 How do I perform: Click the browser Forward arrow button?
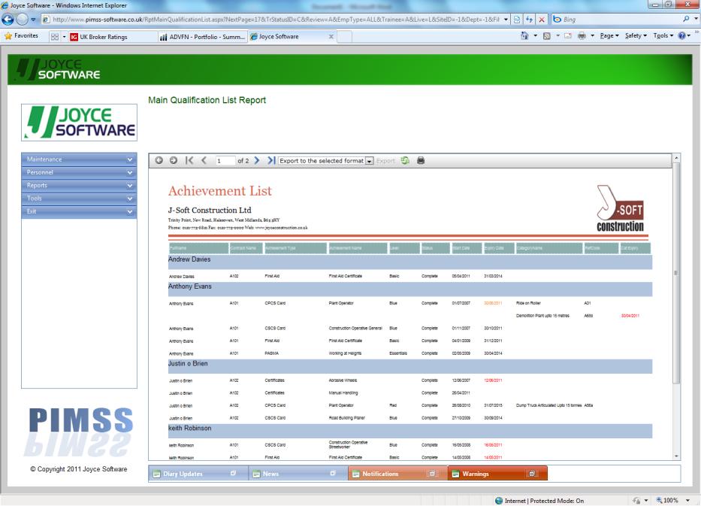pyautogui.click(x=22, y=20)
